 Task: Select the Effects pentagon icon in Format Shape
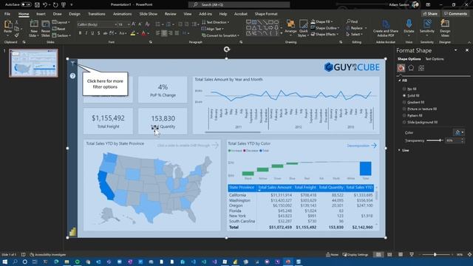(x=411, y=68)
